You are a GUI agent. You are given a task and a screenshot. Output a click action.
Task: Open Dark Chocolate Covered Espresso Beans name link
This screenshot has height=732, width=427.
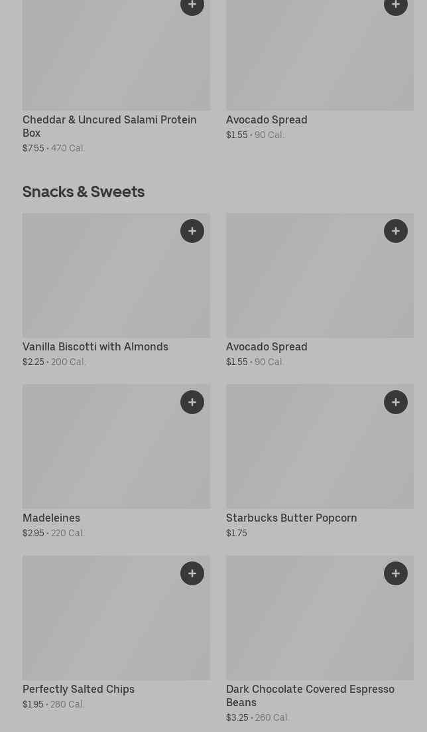click(x=310, y=695)
